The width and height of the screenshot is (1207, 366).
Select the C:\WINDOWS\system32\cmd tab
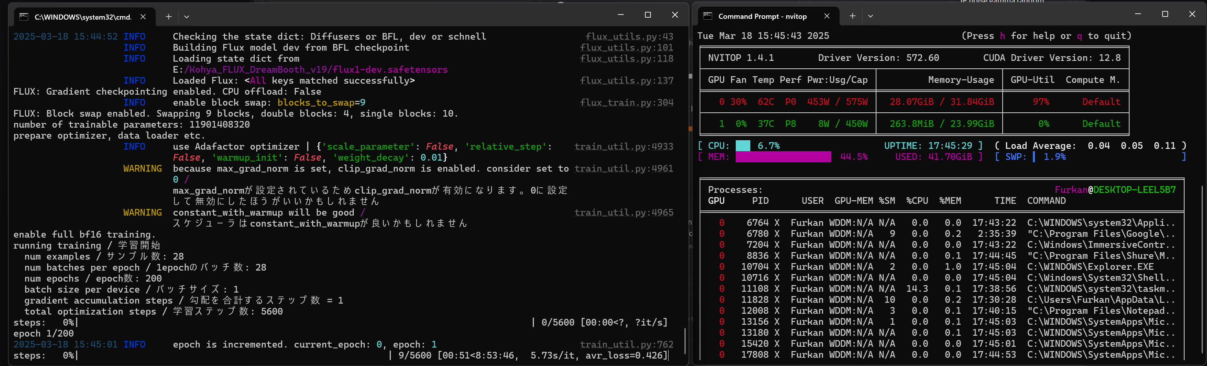83,17
